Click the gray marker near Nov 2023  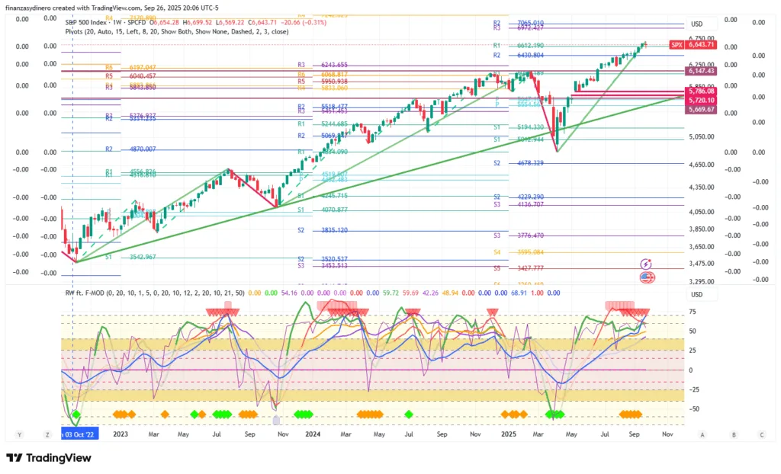[x=276, y=420]
